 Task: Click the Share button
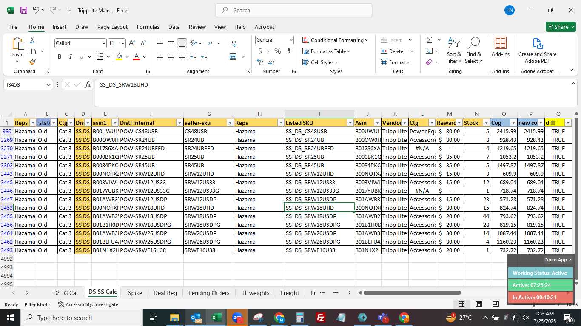click(561, 27)
